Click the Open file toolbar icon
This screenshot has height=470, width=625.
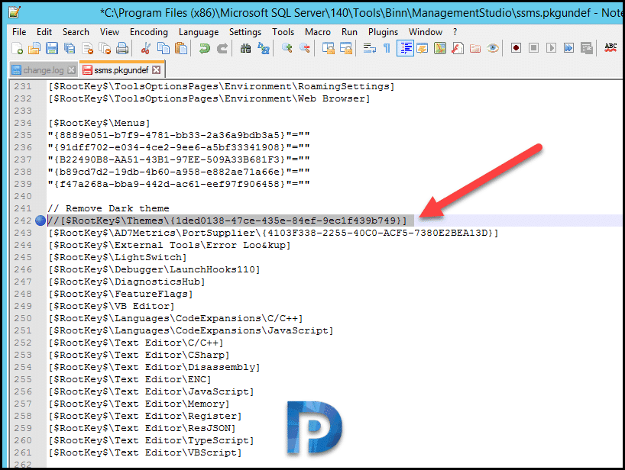pos(34,48)
